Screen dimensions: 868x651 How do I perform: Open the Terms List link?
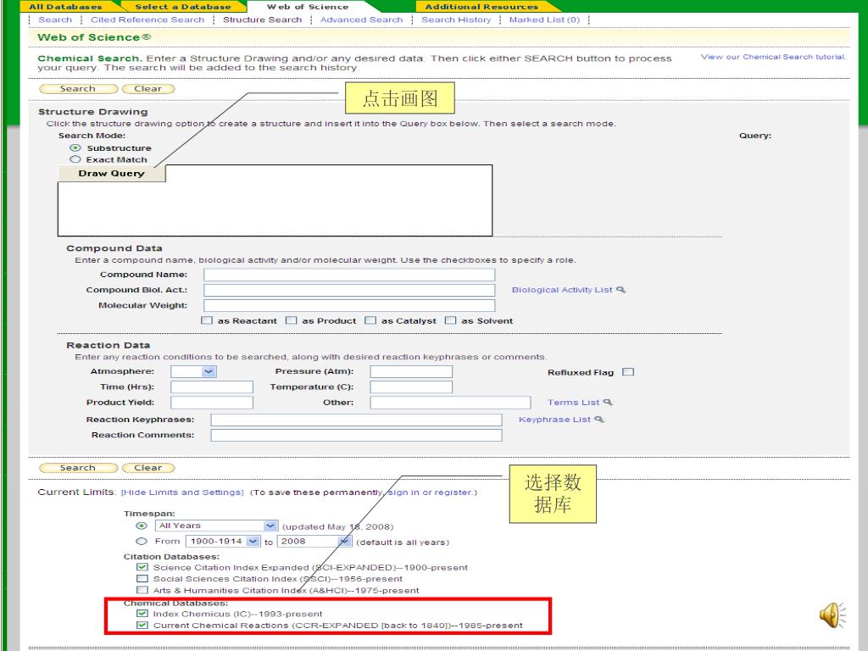[x=574, y=403]
